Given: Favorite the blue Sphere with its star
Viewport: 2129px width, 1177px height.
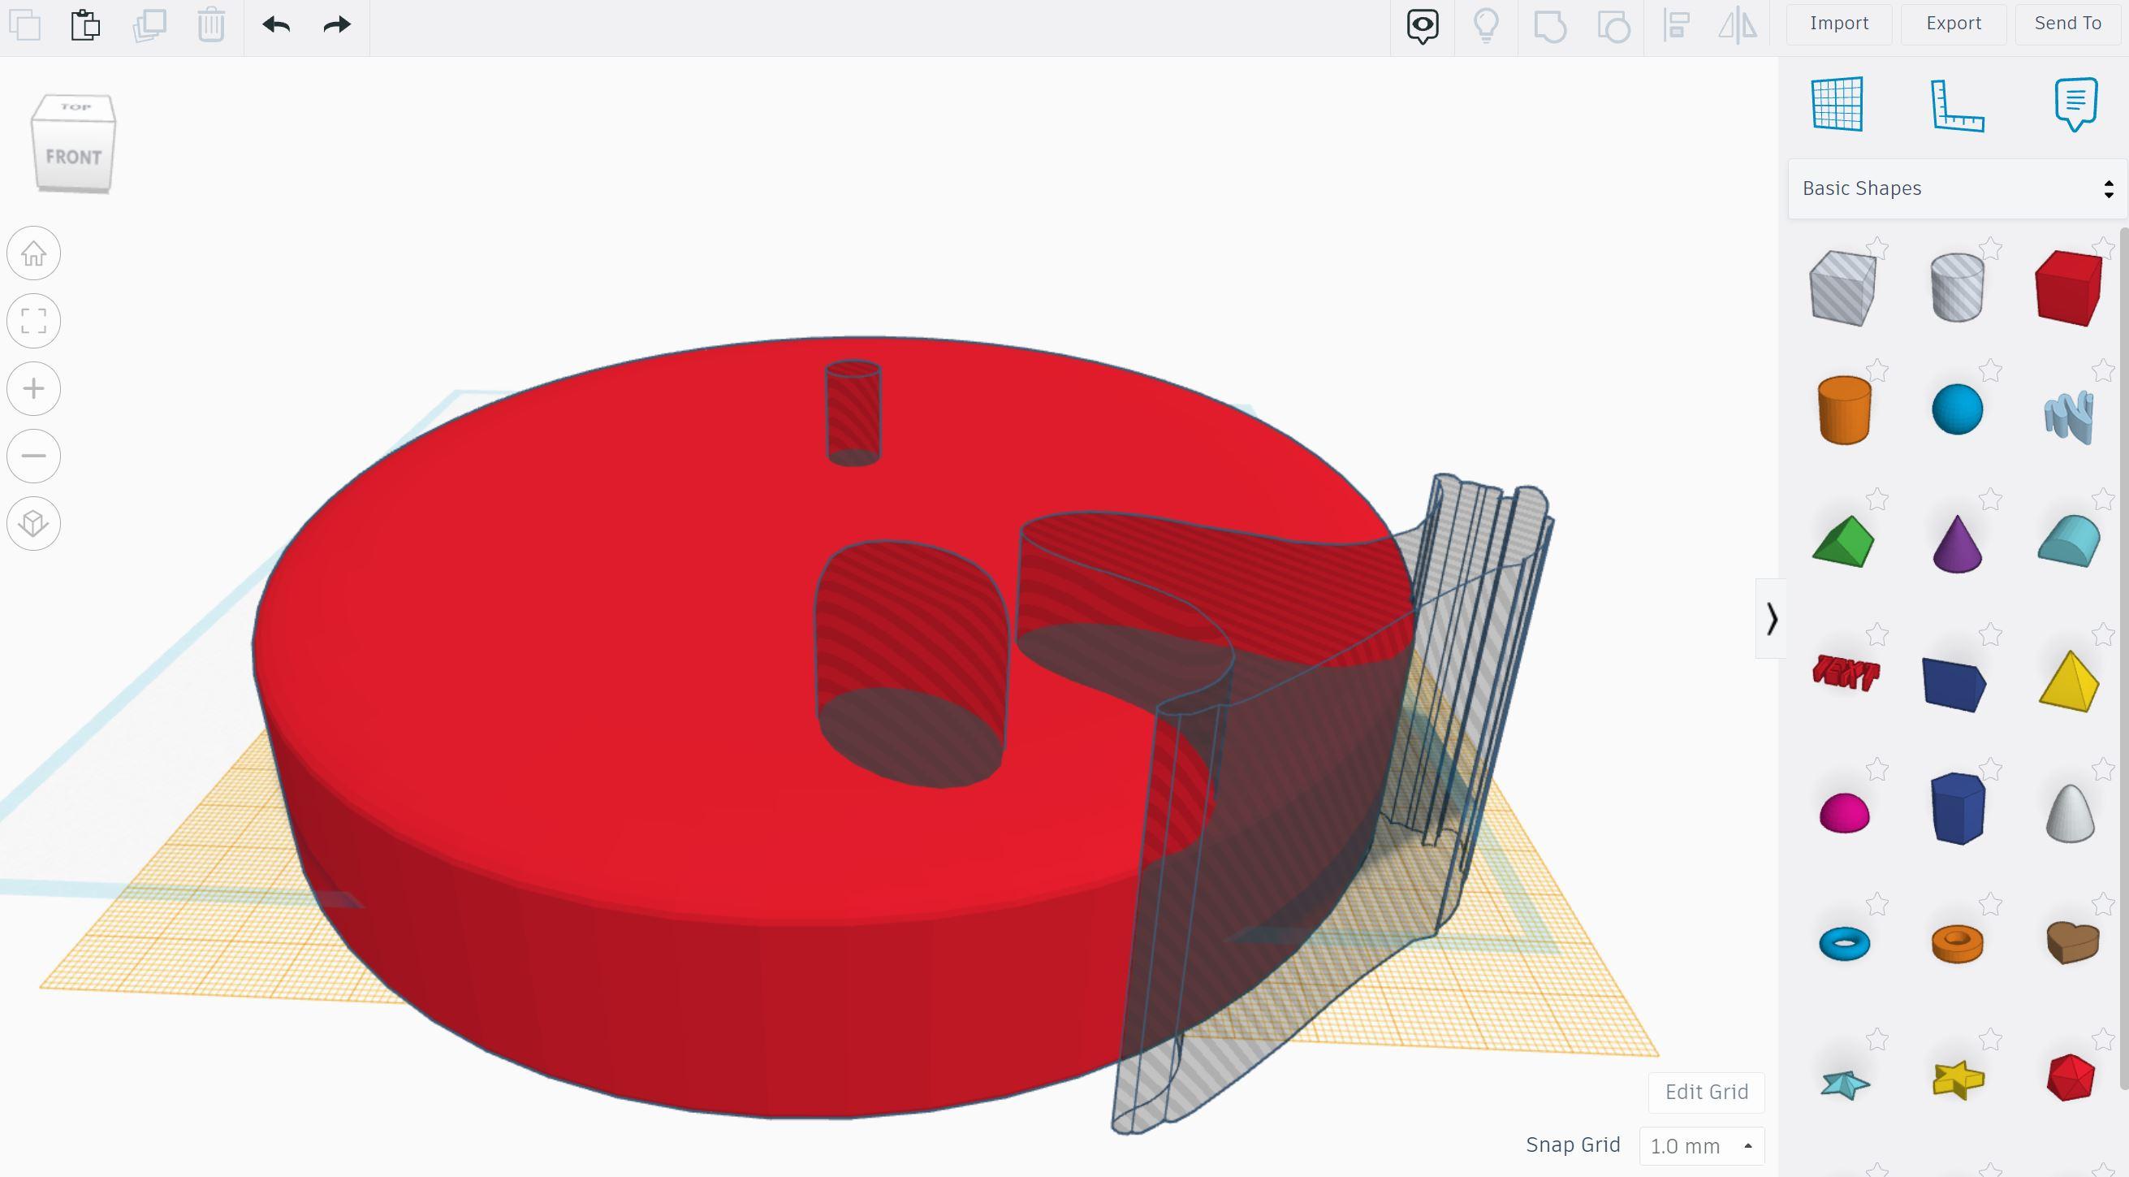Looking at the screenshot, I should (x=1991, y=370).
